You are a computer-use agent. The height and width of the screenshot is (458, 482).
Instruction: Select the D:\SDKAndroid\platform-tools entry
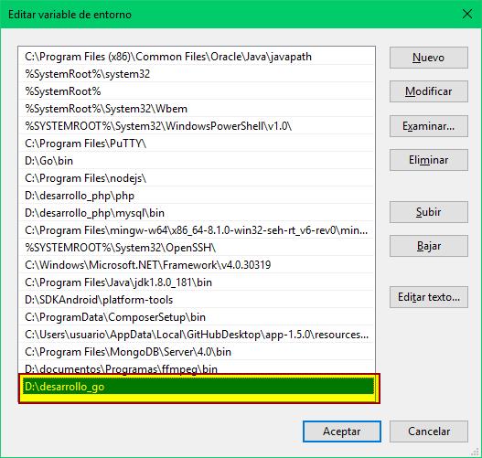click(197, 300)
